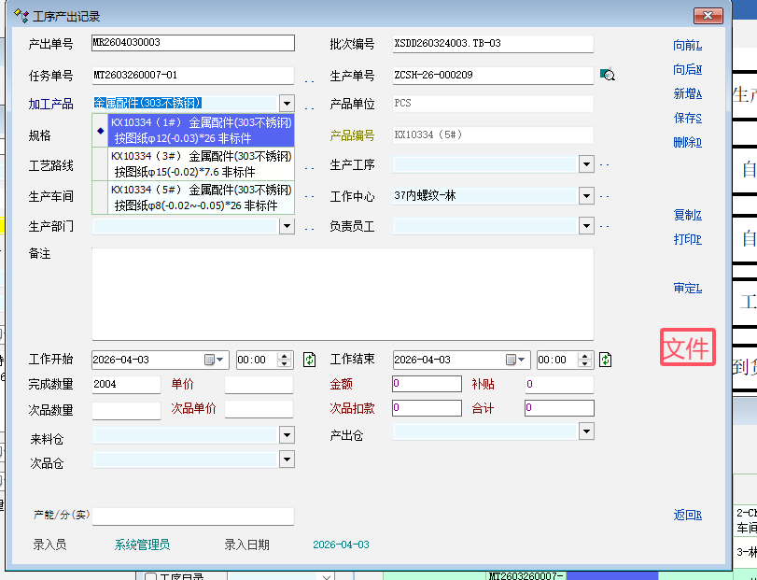
Task: Click the 生产单号 search magnifier icon
Action: [x=608, y=76]
